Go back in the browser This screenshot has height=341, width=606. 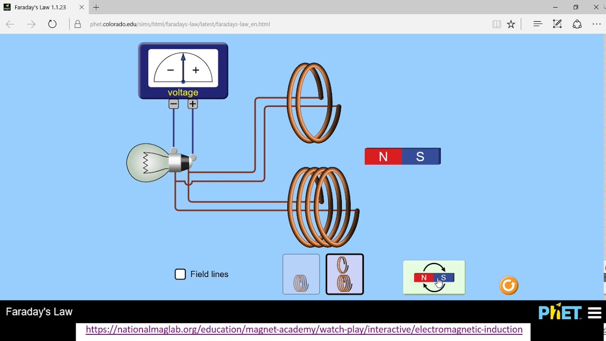click(x=10, y=24)
